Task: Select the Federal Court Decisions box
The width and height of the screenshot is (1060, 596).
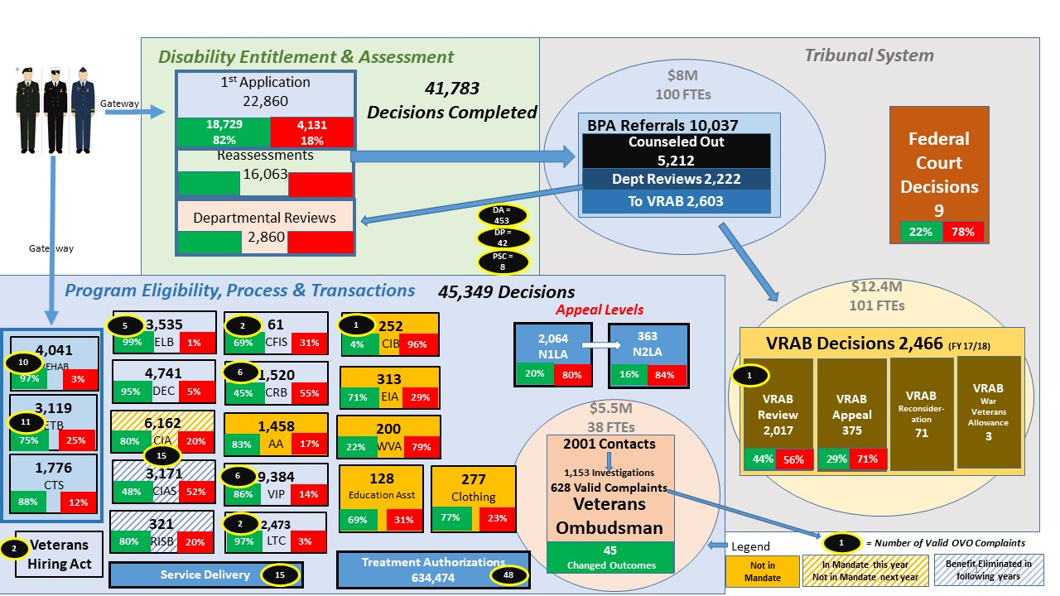Action: [939, 174]
